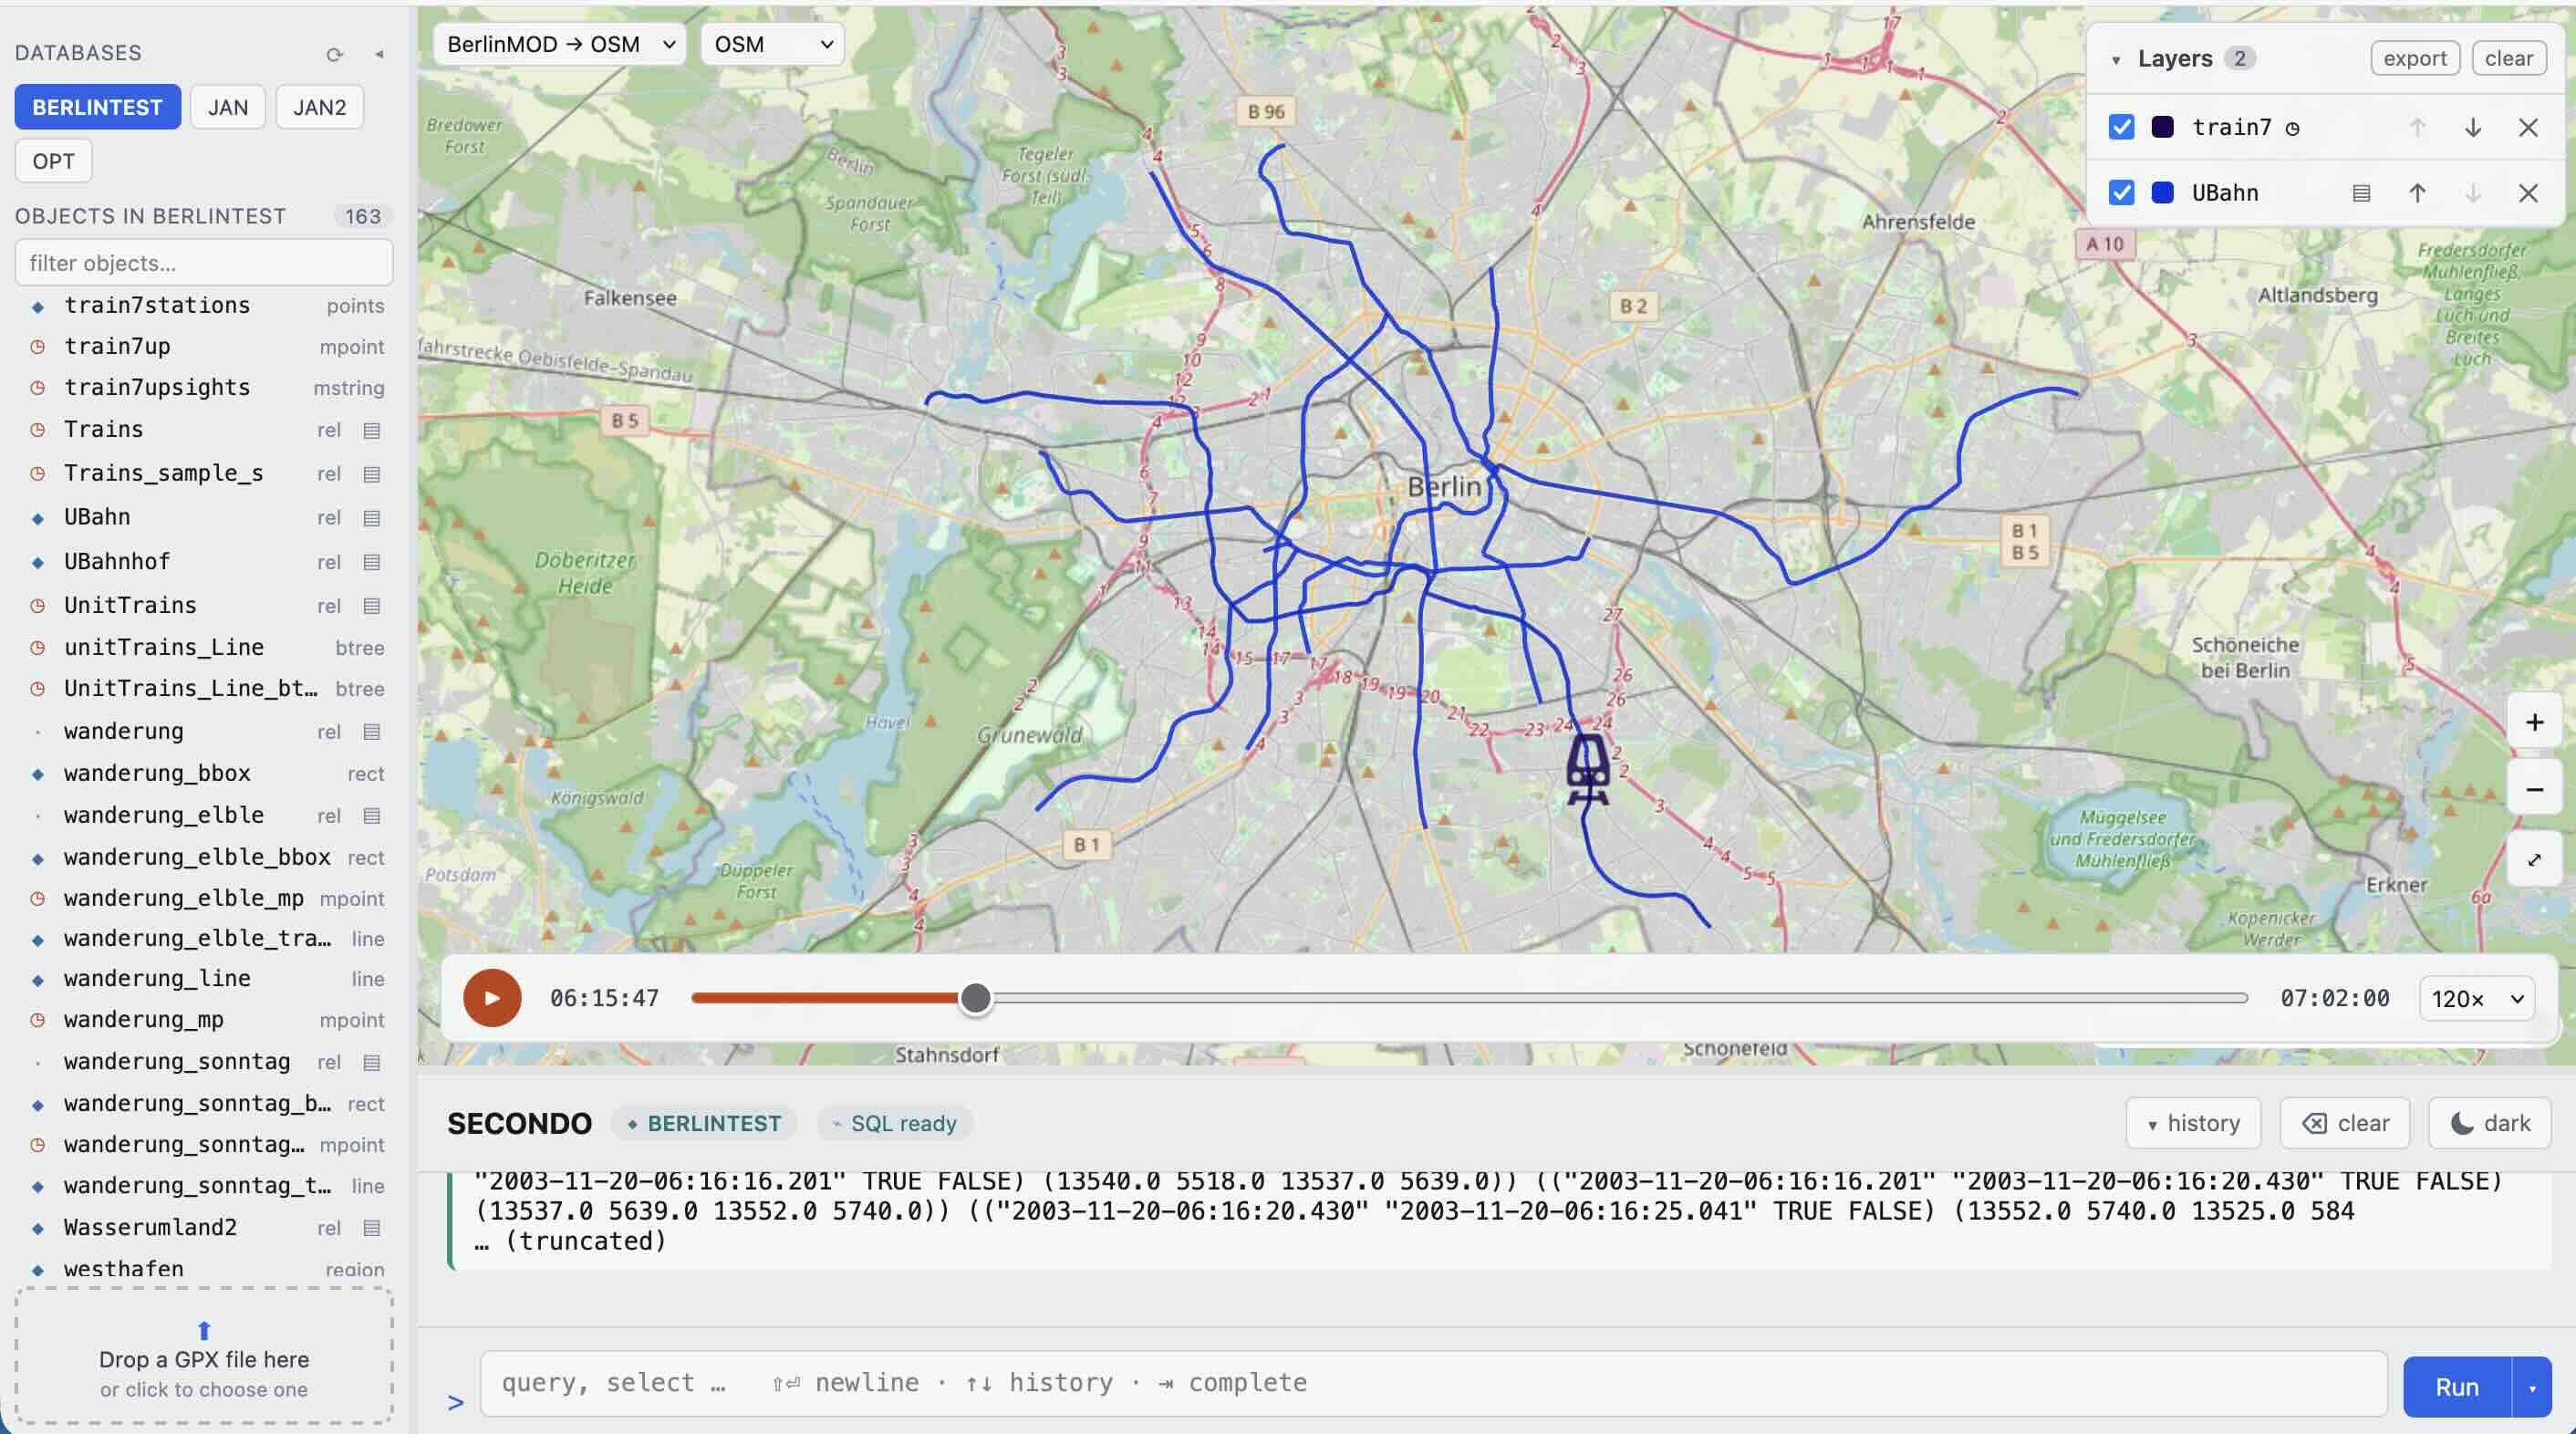Click the clock icon beside train7up

tap(38, 347)
